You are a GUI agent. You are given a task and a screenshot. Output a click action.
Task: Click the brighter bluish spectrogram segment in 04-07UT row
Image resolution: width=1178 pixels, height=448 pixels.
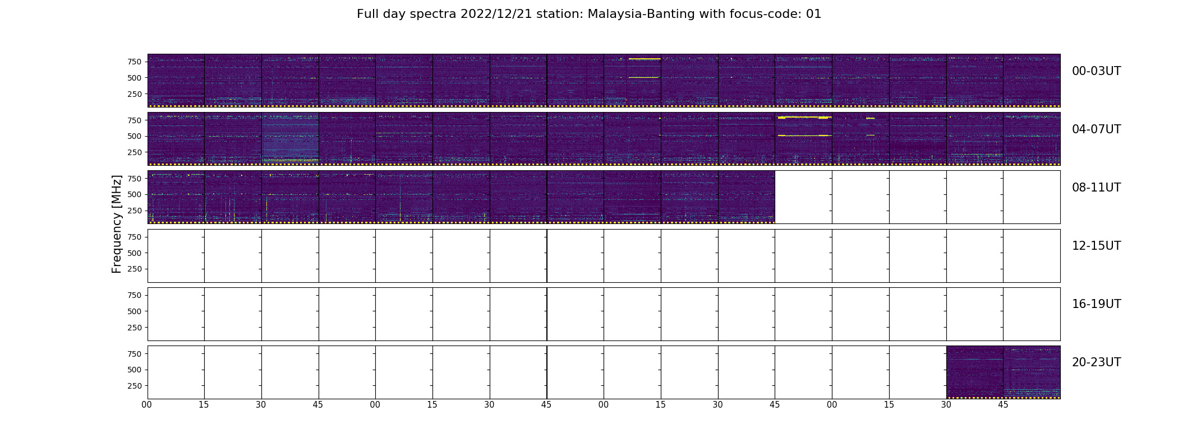point(290,138)
